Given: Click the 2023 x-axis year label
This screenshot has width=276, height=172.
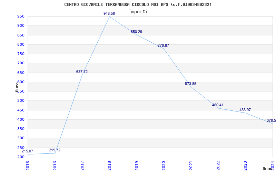Looking at the screenshot, I should click(245, 166).
